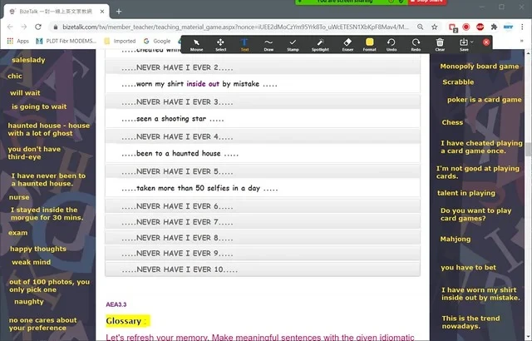This screenshot has width=532, height=341.
Task: Reload the current page
Action: pos(38,27)
